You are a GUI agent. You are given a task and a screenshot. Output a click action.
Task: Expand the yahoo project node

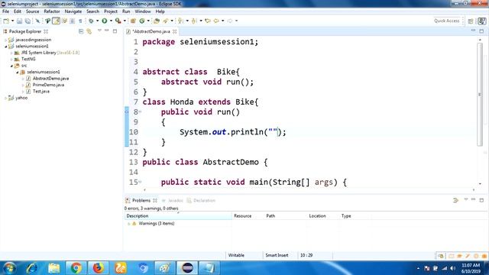click(x=5, y=98)
